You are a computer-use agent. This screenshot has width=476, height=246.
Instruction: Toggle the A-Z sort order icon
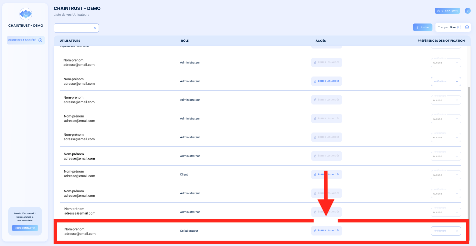(459, 27)
